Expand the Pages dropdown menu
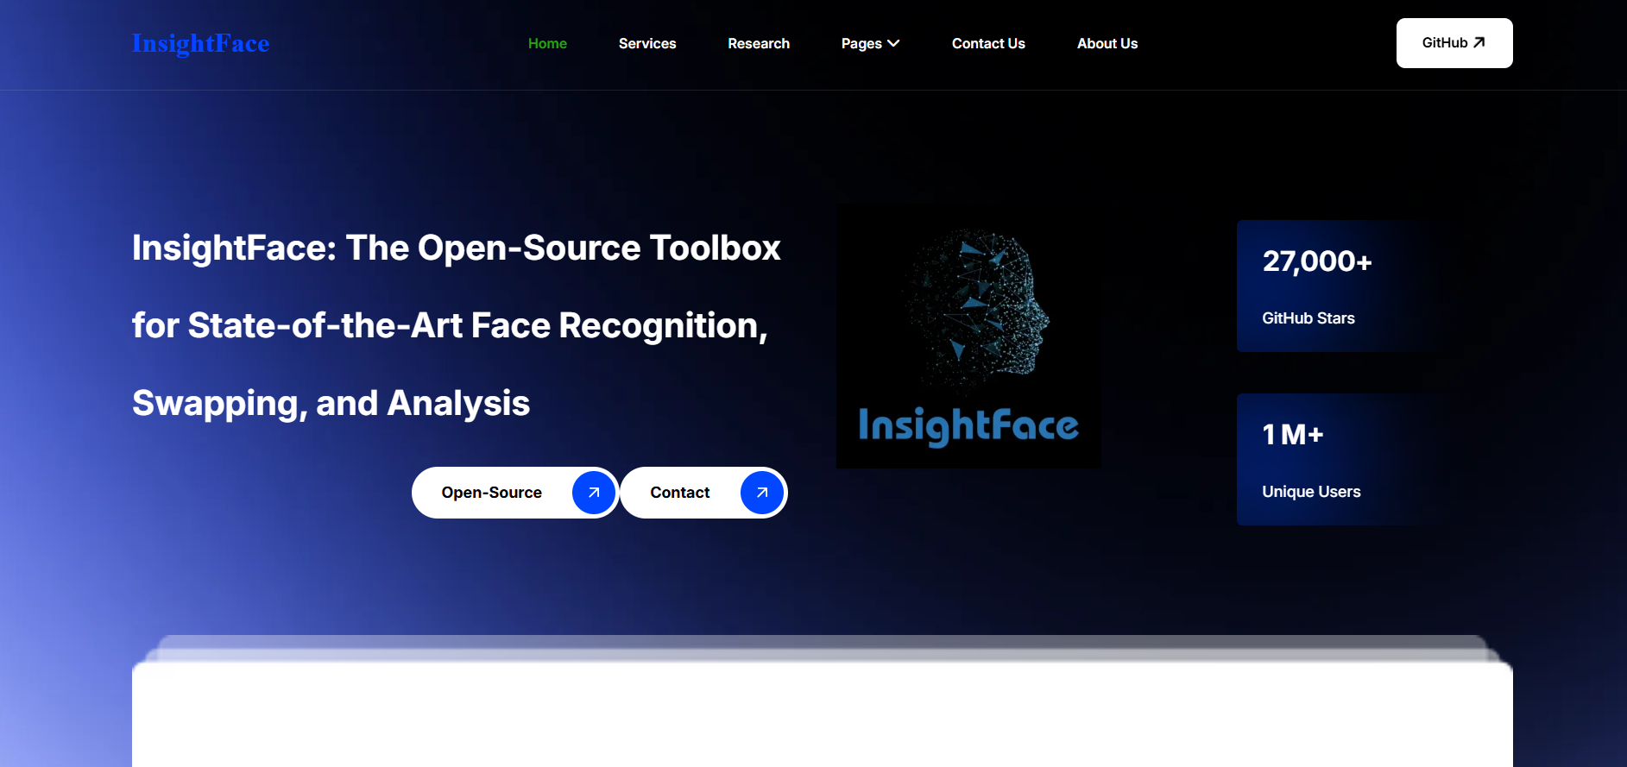Image resolution: width=1627 pixels, height=767 pixels. click(870, 43)
